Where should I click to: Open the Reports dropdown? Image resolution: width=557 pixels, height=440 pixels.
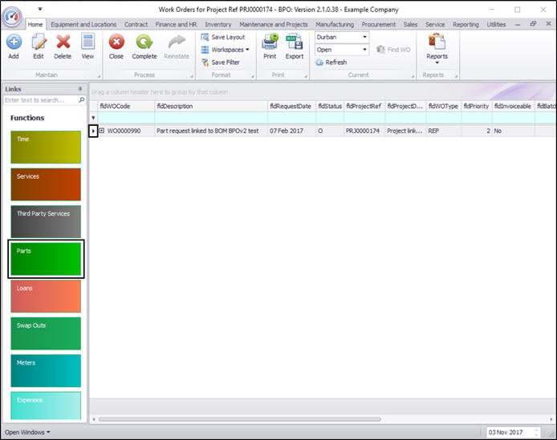click(x=437, y=49)
